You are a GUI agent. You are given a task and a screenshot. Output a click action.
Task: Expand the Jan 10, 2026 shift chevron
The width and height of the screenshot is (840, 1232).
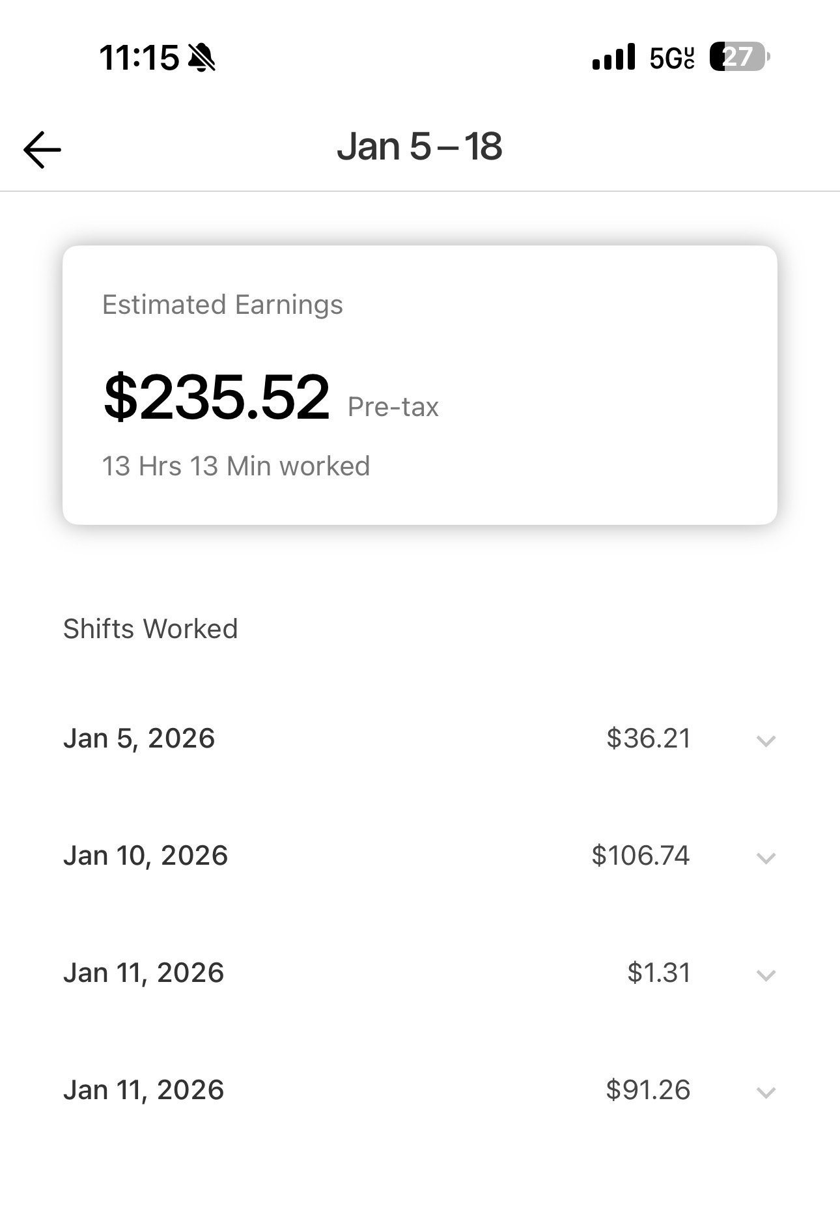(x=766, y=858)
